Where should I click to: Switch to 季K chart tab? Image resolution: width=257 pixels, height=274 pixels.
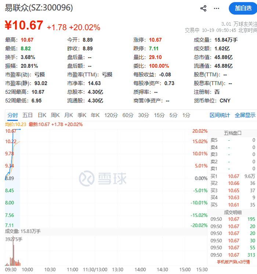[82, 115]
